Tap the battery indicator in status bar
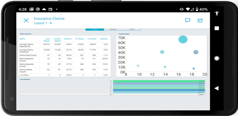Screen dimensions: 238x116 (x=197, y=9)
